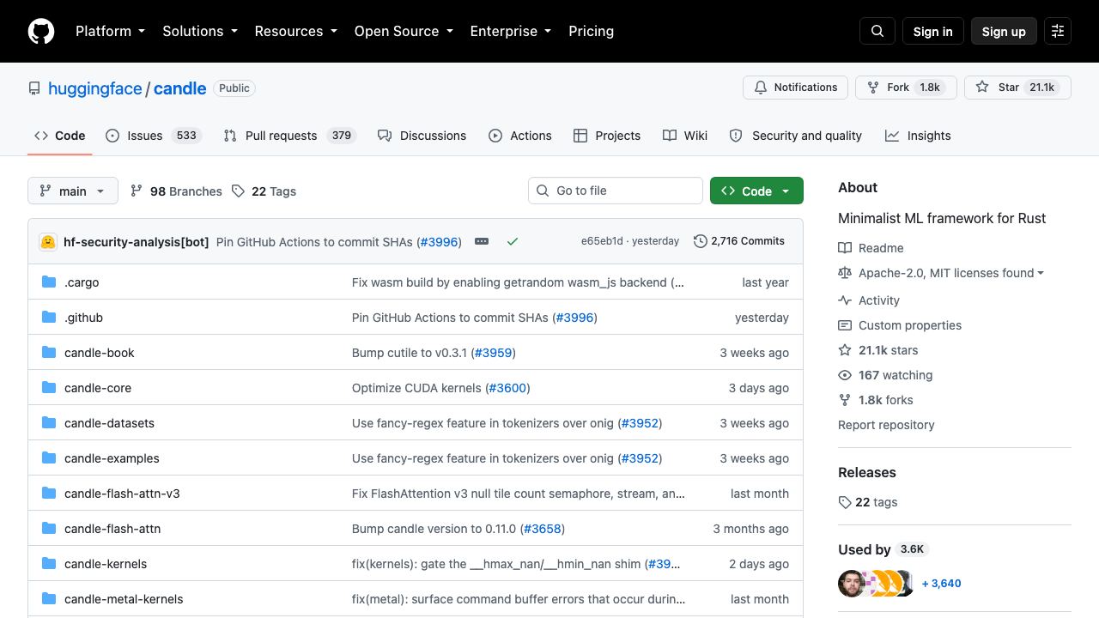
Task: Click pull request #3600 link
Action: [x=507, y=388]
